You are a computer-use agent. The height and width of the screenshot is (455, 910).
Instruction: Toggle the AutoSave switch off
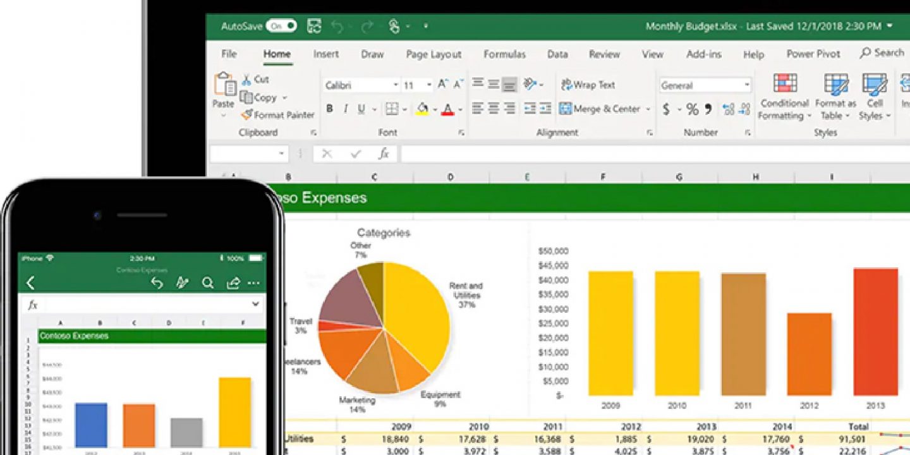pyautogui.click(x=281, y=26)
